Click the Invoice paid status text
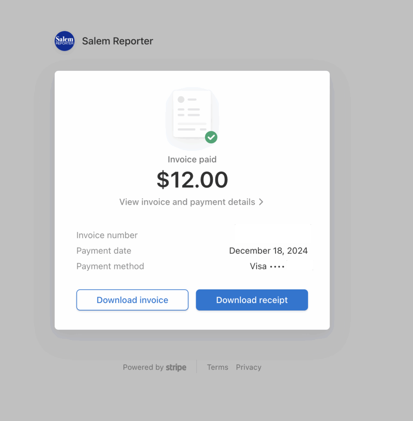The width and height of the screenshot is (413, 421). click(x=192, y=160)
